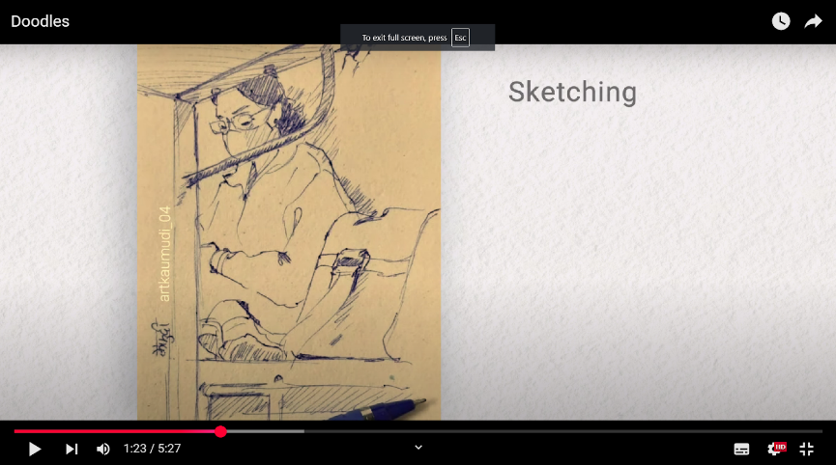This screenshot has height=465, width=836.
Task: Toggle subtitles/closed captions
Action: click(x=741, y=449)
